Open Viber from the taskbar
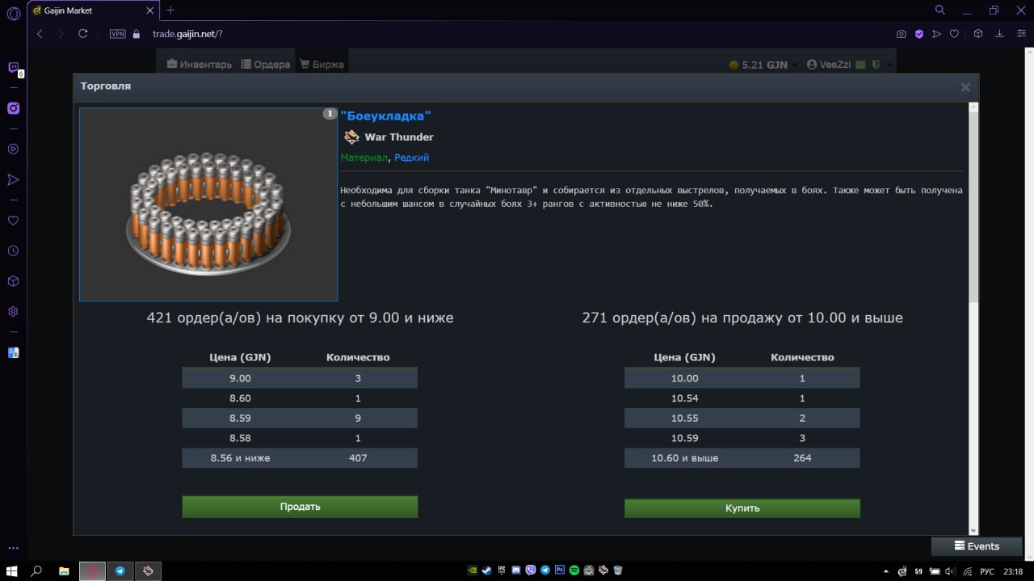Viewport: 1034px width, 581px height. click(x=531, y=570)
